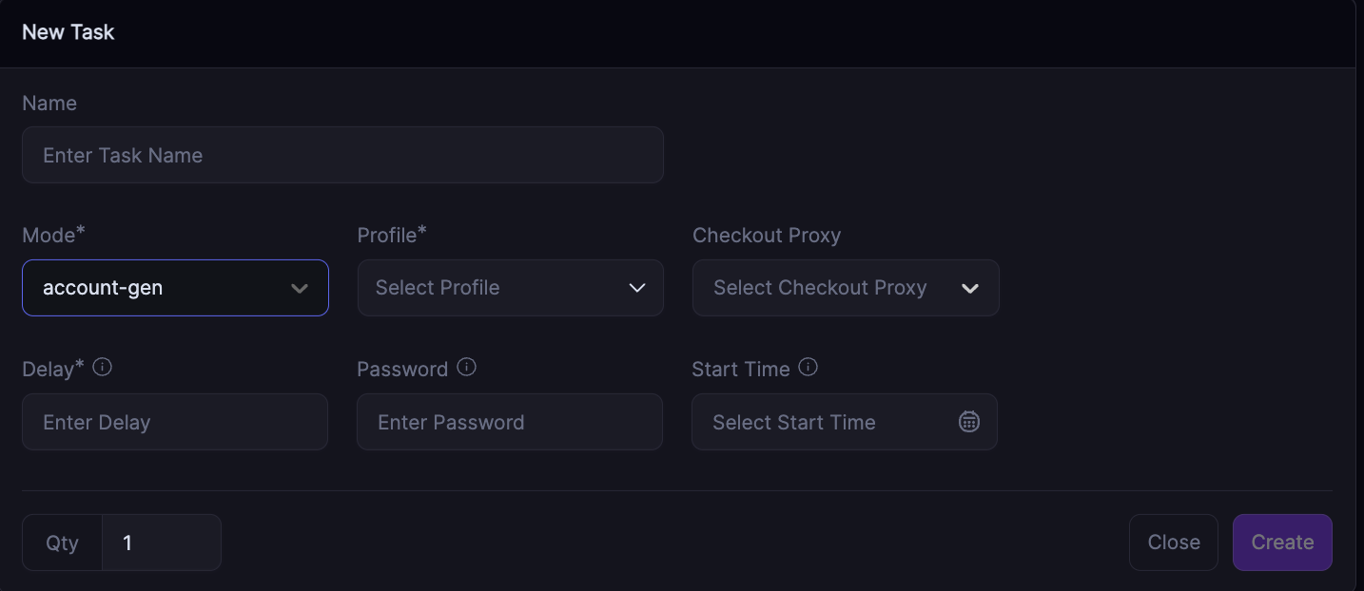
Task: Select the Enter Password input
Action: pos(510,422)
